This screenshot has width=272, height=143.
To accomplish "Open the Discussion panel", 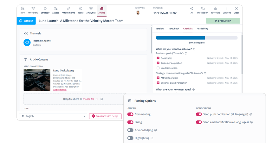I will [203, 10].
